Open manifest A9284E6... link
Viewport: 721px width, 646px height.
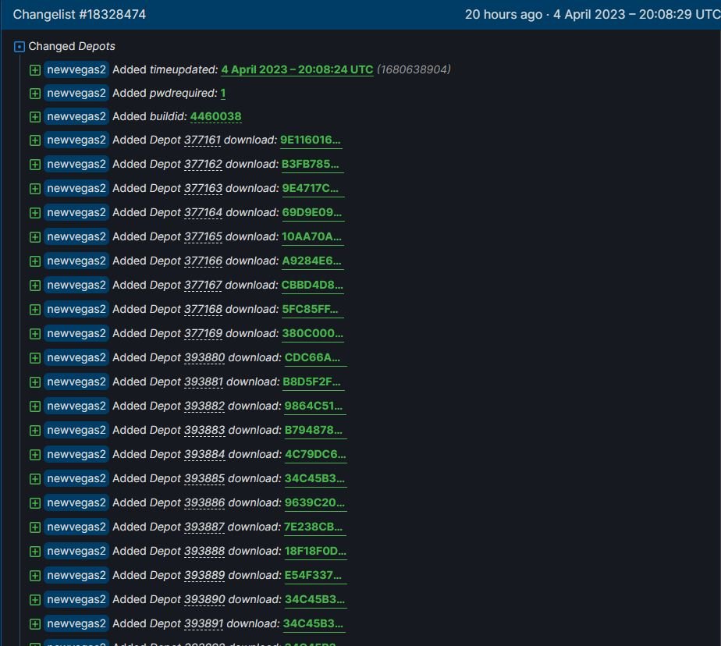pyautogui.click(x=311, y=261)
